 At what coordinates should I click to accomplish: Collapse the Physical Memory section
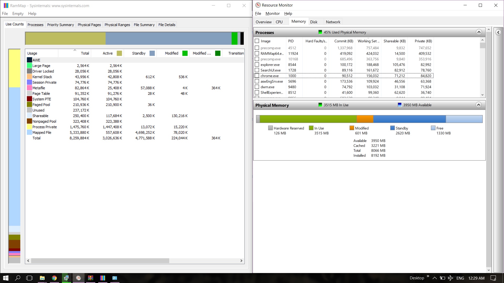click(479, 105)
